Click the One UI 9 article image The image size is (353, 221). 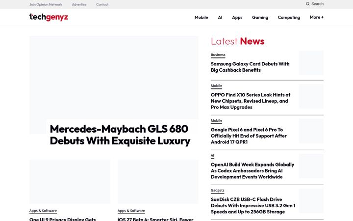tap(70, 182)
